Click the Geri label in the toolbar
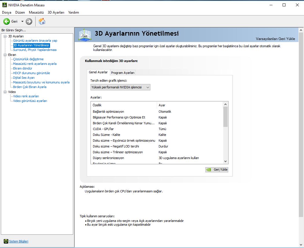 (x=14, y=21)
